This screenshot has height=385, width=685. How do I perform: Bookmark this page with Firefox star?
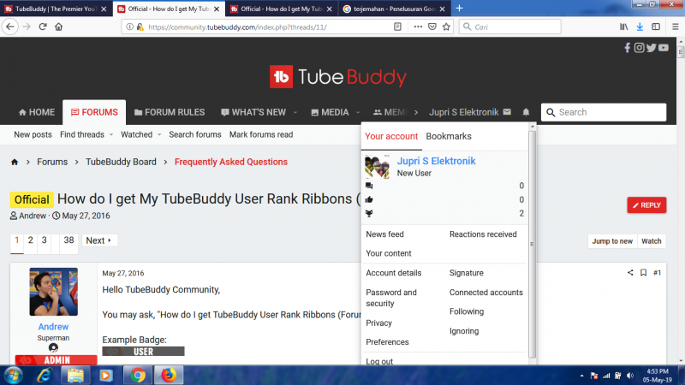tap(446, 27)
